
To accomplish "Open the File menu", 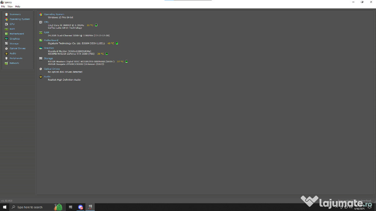I will click(3, 7).
